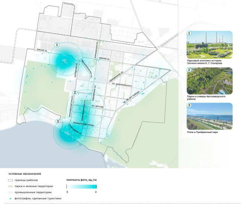Select map marker number 2

(x=75, y=93)
